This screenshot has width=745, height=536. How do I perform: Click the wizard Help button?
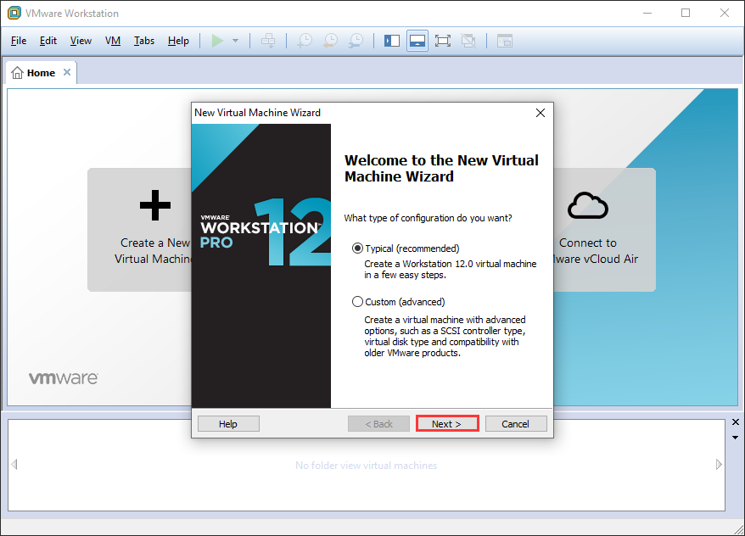tap(228, 423)
